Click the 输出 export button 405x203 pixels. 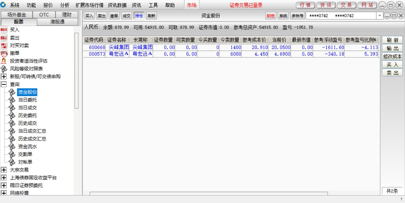(x=392, y=48)
